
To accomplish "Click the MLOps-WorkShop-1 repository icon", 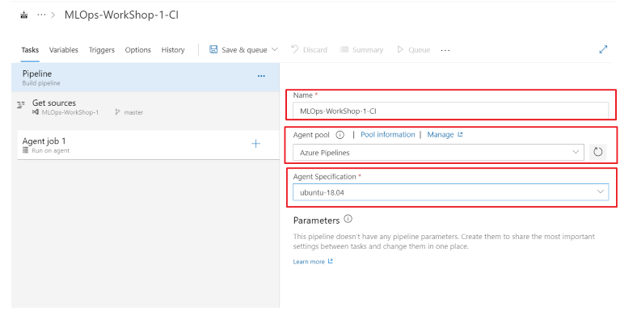I will pos(36,112).
